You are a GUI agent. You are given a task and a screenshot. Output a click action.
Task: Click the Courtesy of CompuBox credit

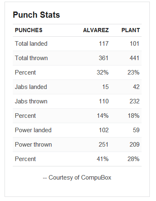coord(77,178)
